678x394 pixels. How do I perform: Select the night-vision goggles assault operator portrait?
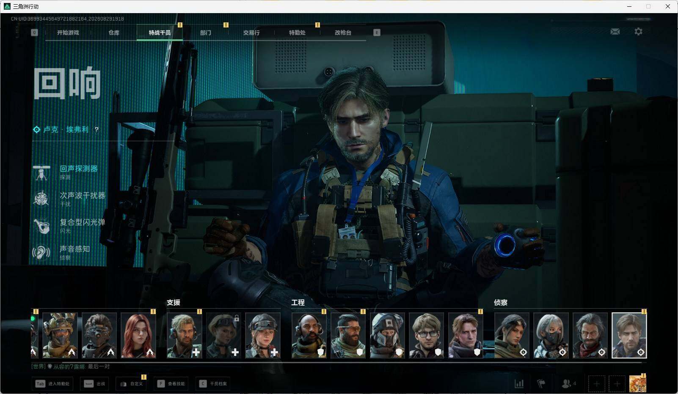click(99, 335)
